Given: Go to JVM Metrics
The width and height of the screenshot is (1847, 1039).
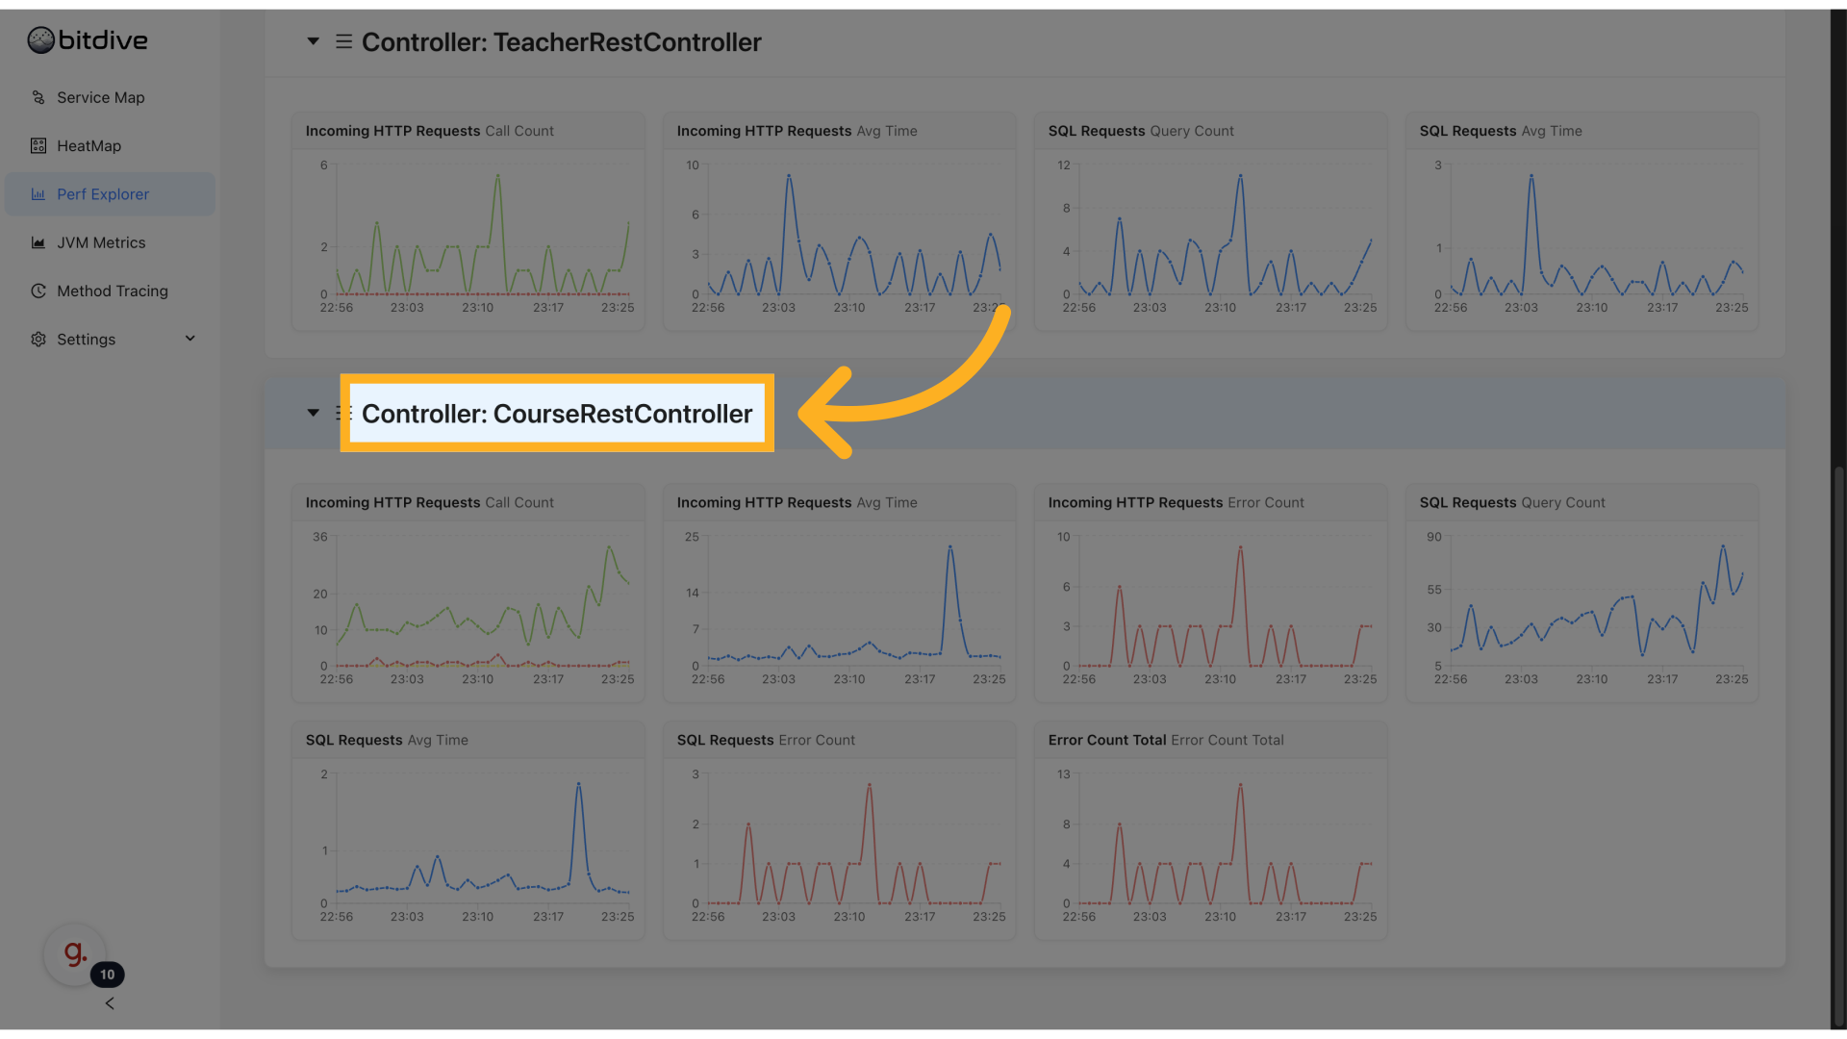Looking at the screenshot, I should click(110, 242).
